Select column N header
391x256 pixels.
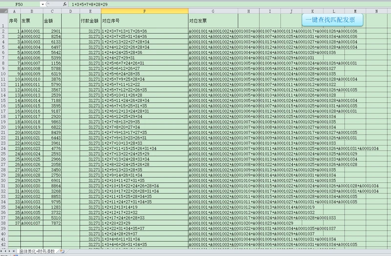coord(376,11)
